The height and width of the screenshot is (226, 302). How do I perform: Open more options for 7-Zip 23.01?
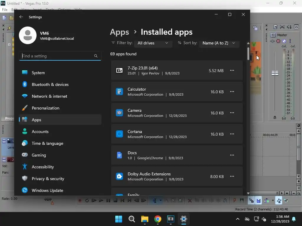232,70
